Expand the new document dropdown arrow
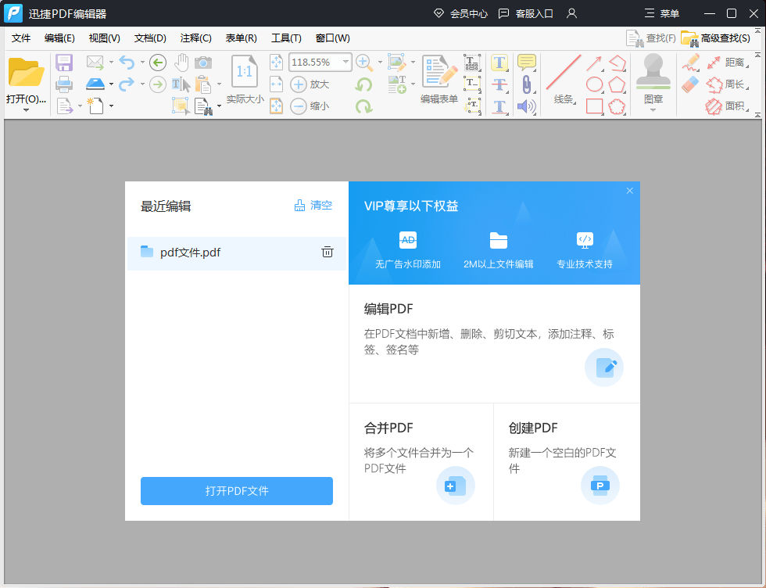This screenshot has width=766, height=588. click(x=111, y=106)
